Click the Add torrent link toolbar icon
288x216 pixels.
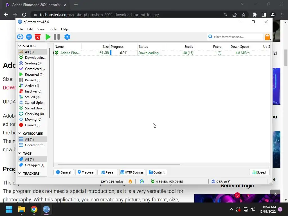coord(20,37)
